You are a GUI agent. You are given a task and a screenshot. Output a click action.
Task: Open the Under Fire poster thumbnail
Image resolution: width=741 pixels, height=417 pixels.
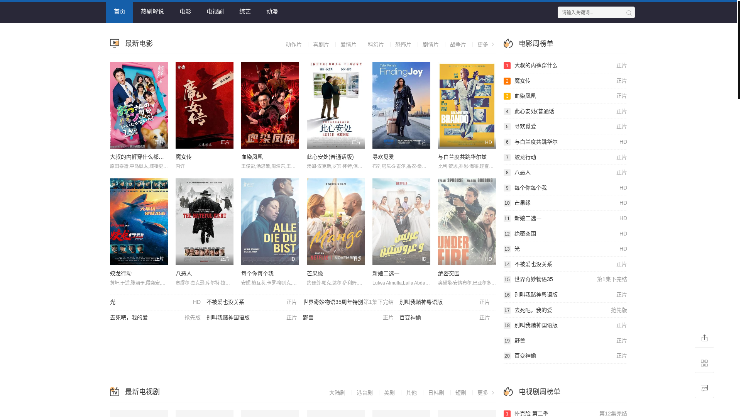[467, 222]
